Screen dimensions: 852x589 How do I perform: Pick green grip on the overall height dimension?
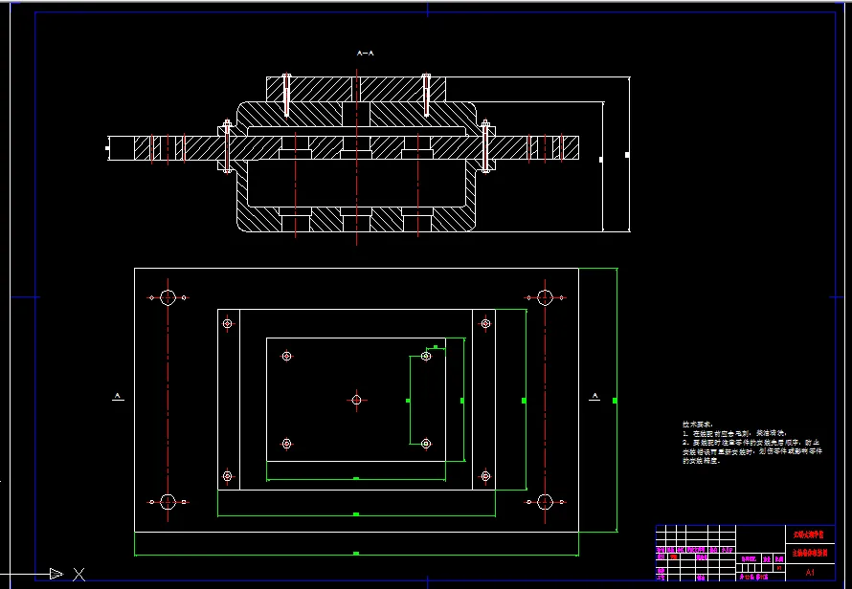[x=616, y=401]
